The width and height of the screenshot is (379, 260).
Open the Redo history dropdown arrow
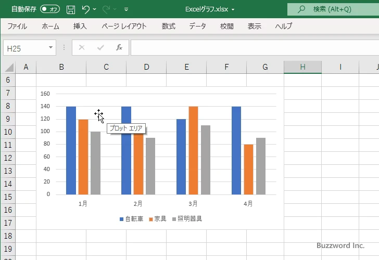115,9
